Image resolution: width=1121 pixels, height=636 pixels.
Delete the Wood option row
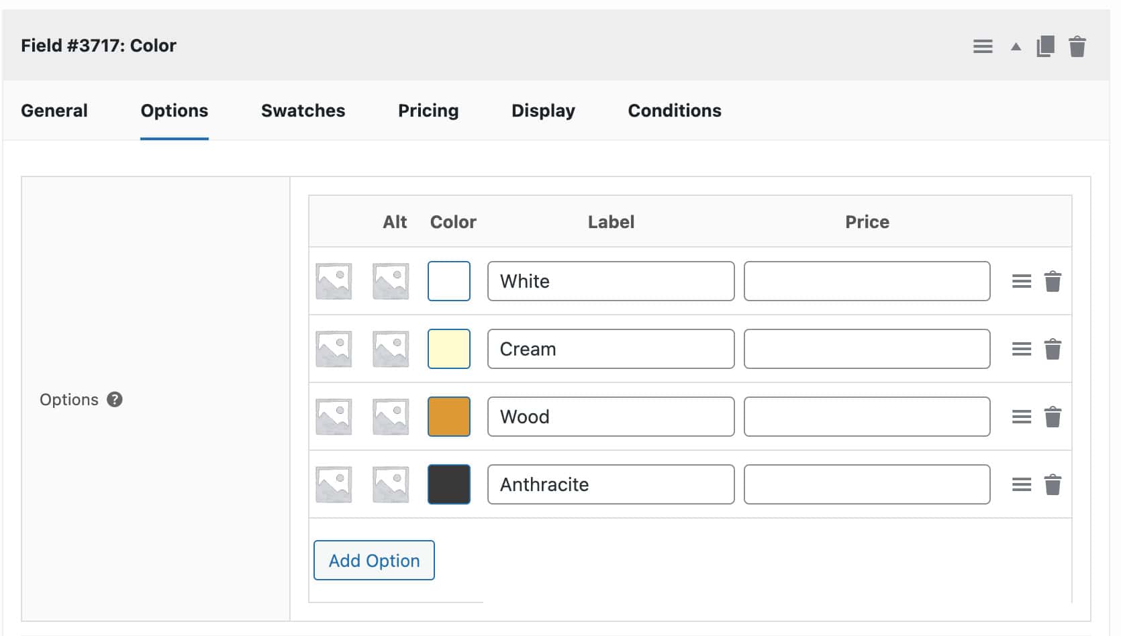(x=1053, y=416)
